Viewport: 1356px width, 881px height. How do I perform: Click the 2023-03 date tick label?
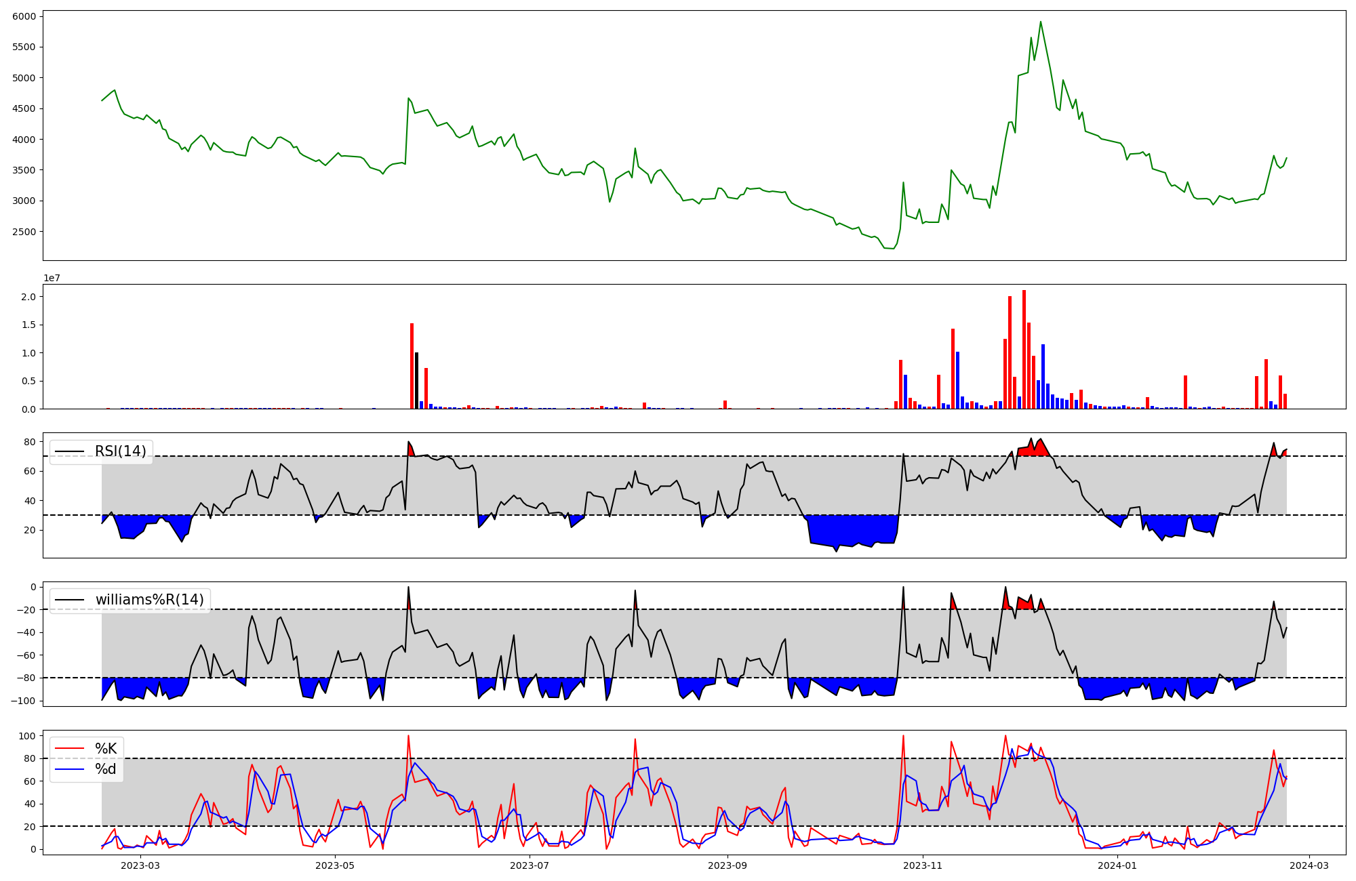tap(140, 865)
